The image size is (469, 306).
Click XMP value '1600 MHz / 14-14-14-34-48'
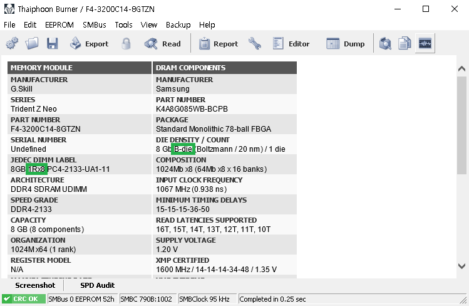tap(216, 270)
